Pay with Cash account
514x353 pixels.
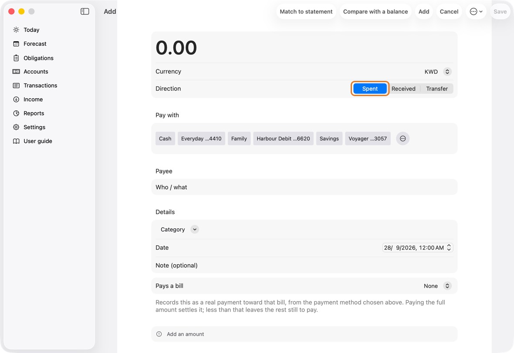click(165, 138)
